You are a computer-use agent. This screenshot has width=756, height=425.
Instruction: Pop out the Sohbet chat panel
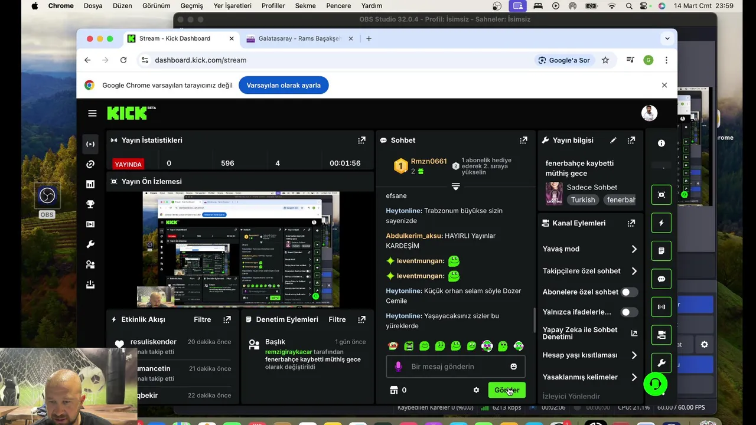[523, 140]
